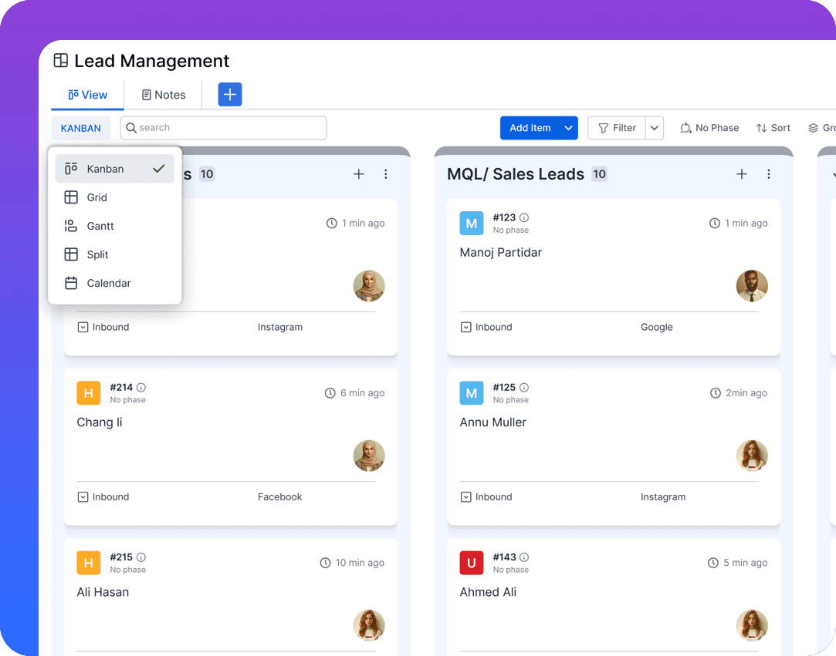Open the Annu Muller card title
Screen dimensions: 836x656
[492, 422]
